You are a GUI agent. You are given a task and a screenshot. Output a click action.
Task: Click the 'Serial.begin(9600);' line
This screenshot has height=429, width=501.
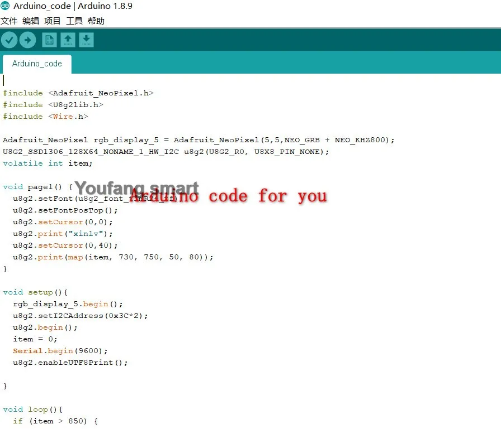click(60, 351)
